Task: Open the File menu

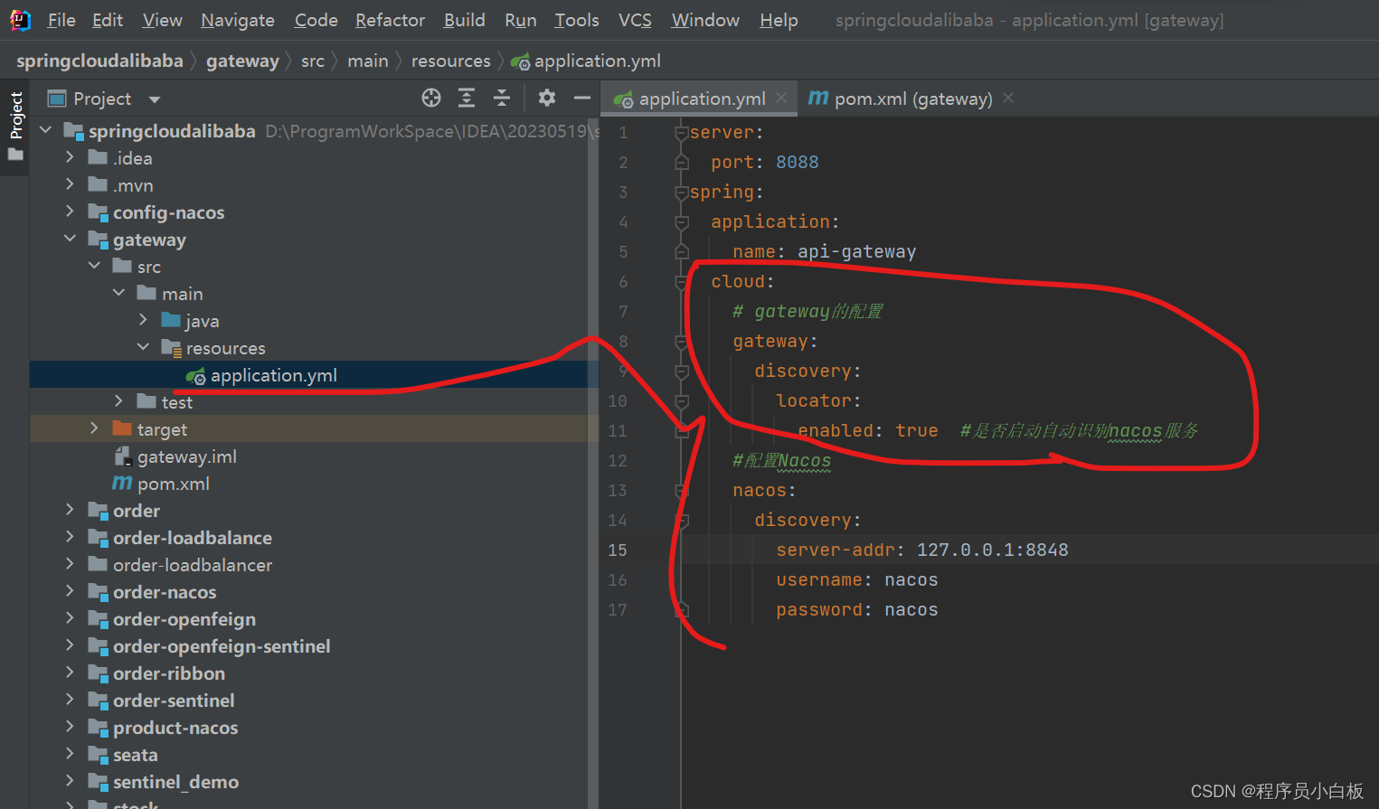Action: (x=61, y=20)
